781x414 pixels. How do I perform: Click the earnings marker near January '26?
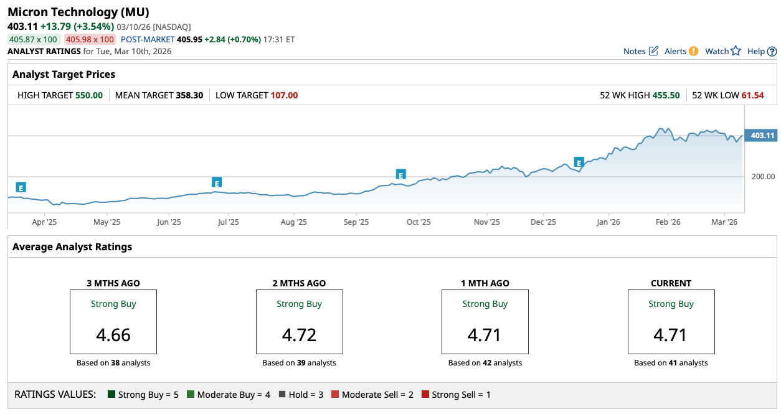click(579, 163)
